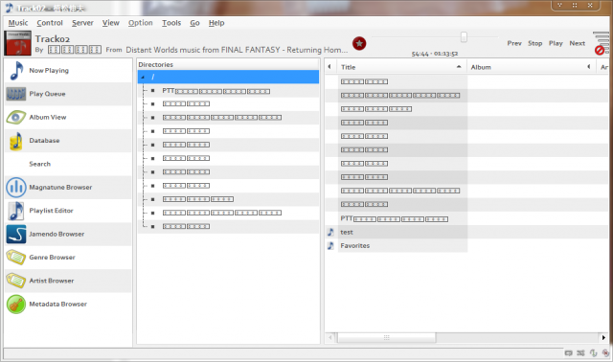The image size is (613, 362).
Task: Open the Server menu
Action: [82, 23]
